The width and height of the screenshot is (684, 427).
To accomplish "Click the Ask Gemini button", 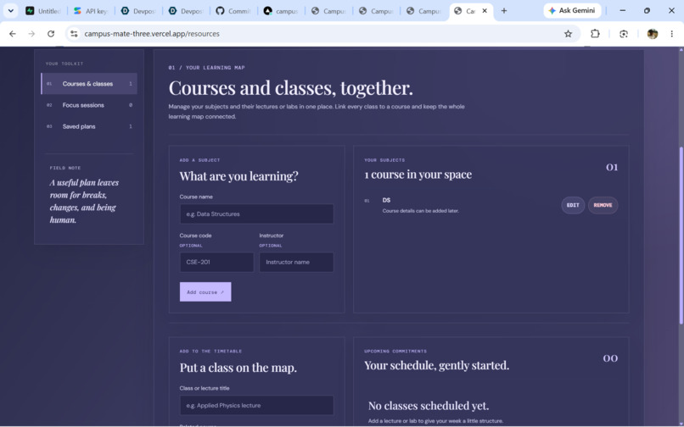I will click(x=572, y=10).
